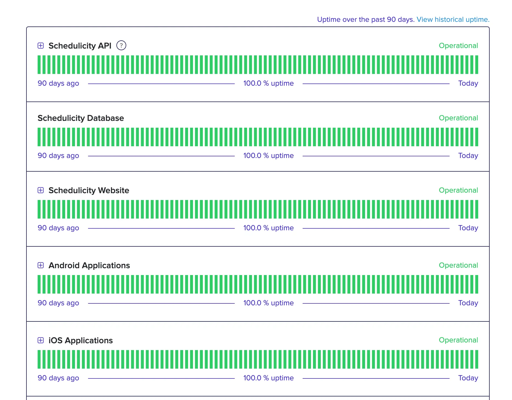Viewport: 512px width, 400px height.
Task: Click Operational status for Schedulicity Website
Action: click(x=458, y=190)
